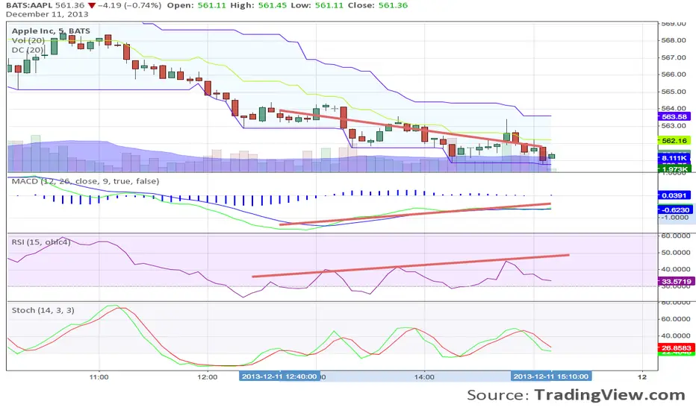
Task: Click the 568.00 price axis label
Action: coord(674,40)
